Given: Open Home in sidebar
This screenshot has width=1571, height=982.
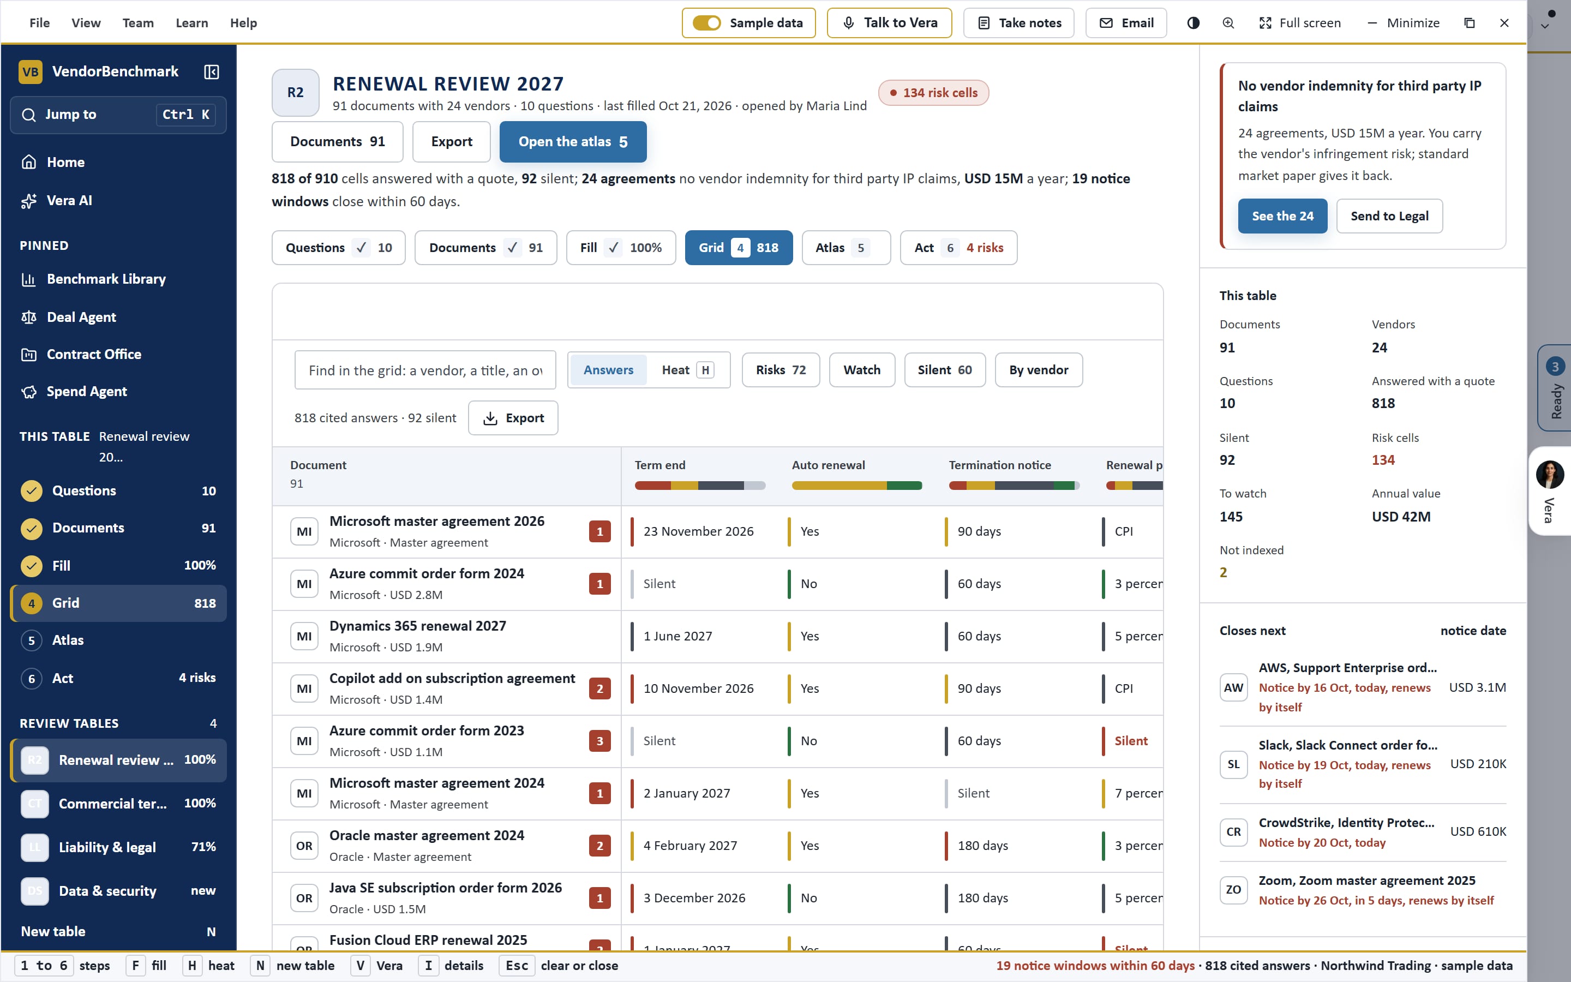Looking at the screenshot, I should [x=118, y=163].
